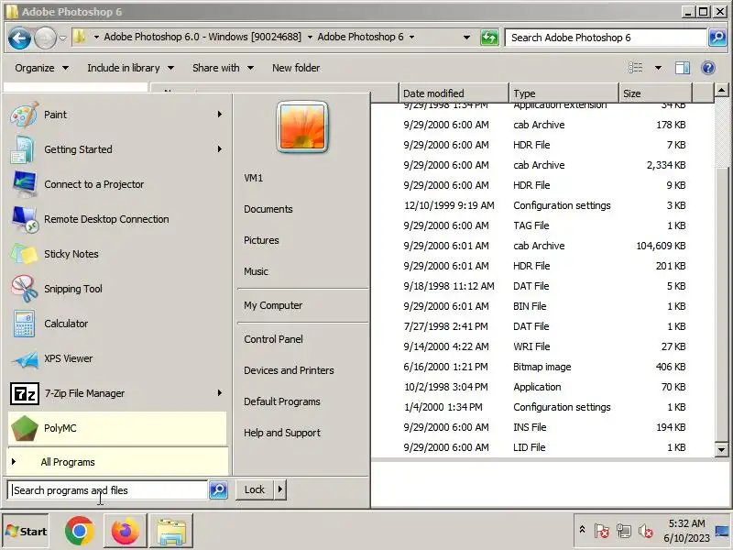Click the Start menu search magnifier

pyautogui.click(x=218, y=489)
